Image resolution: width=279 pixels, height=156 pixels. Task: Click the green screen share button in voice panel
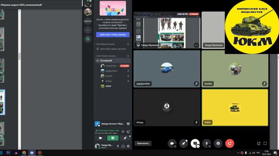(112, 138)
